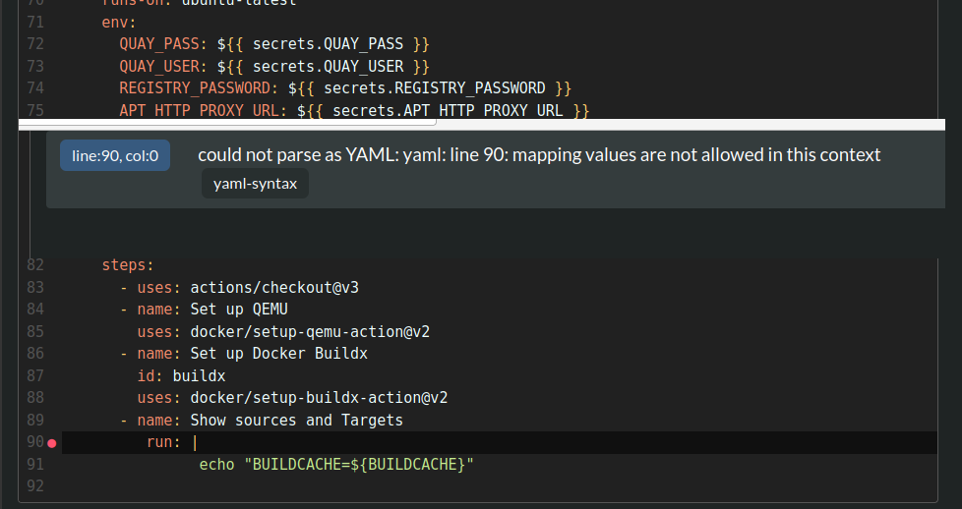Image resolution: width=962 pixels, height=509 pixels.
Task: Click docker/setup-buildx-action@v2 on line 88
Action: click(319, 398)
